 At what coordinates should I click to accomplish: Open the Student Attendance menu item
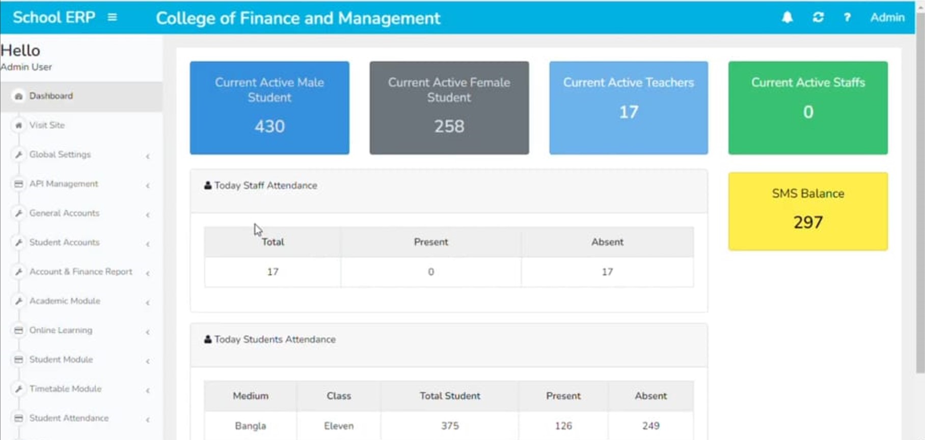click(69, 418)
